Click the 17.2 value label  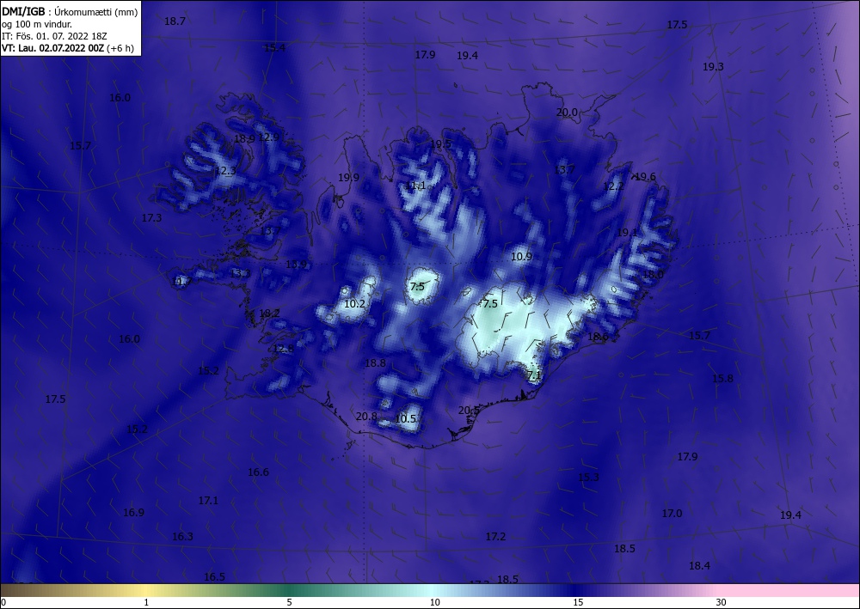(496, 537)
